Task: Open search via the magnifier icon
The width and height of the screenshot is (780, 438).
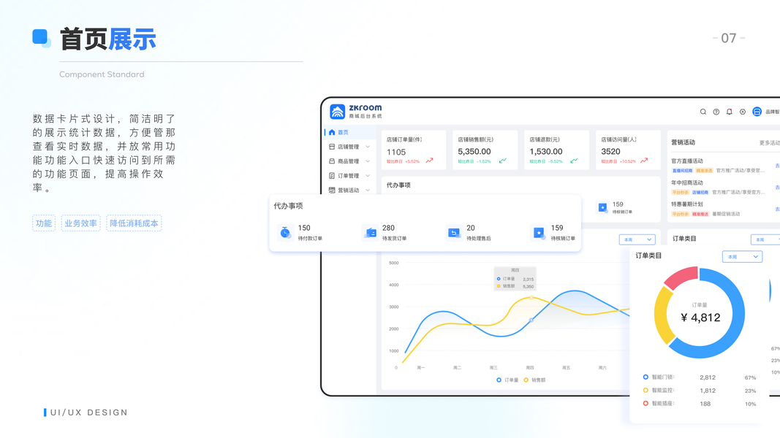Action: (703, 112)
